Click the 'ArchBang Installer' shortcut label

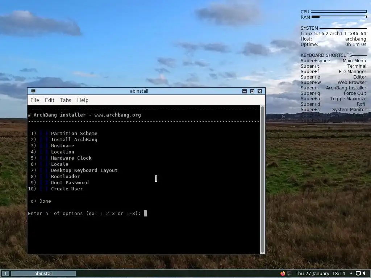pos(346,88)
